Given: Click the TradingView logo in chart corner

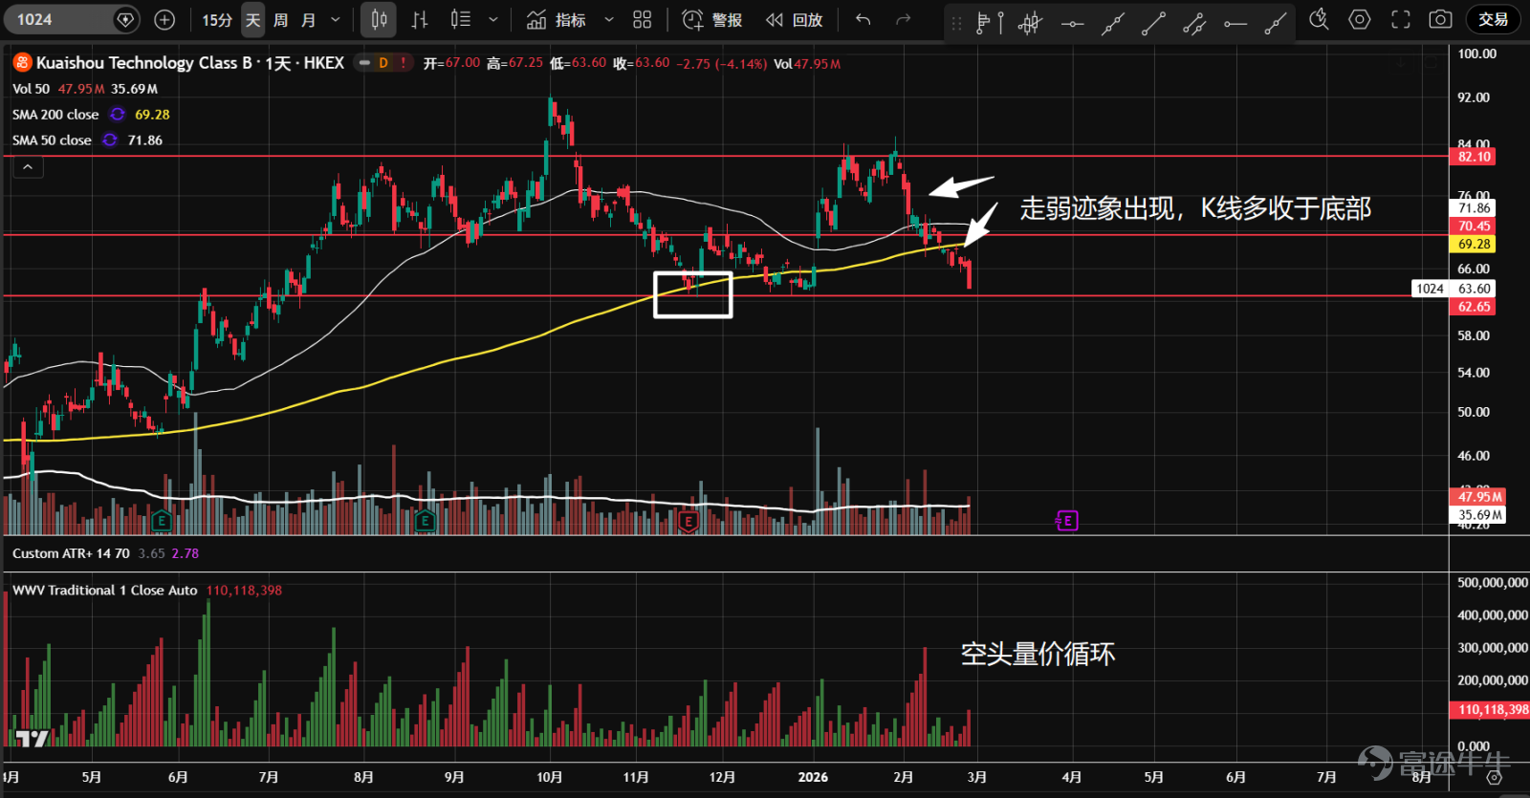Looking at the screenshot, I should click(x=32, y=738).
